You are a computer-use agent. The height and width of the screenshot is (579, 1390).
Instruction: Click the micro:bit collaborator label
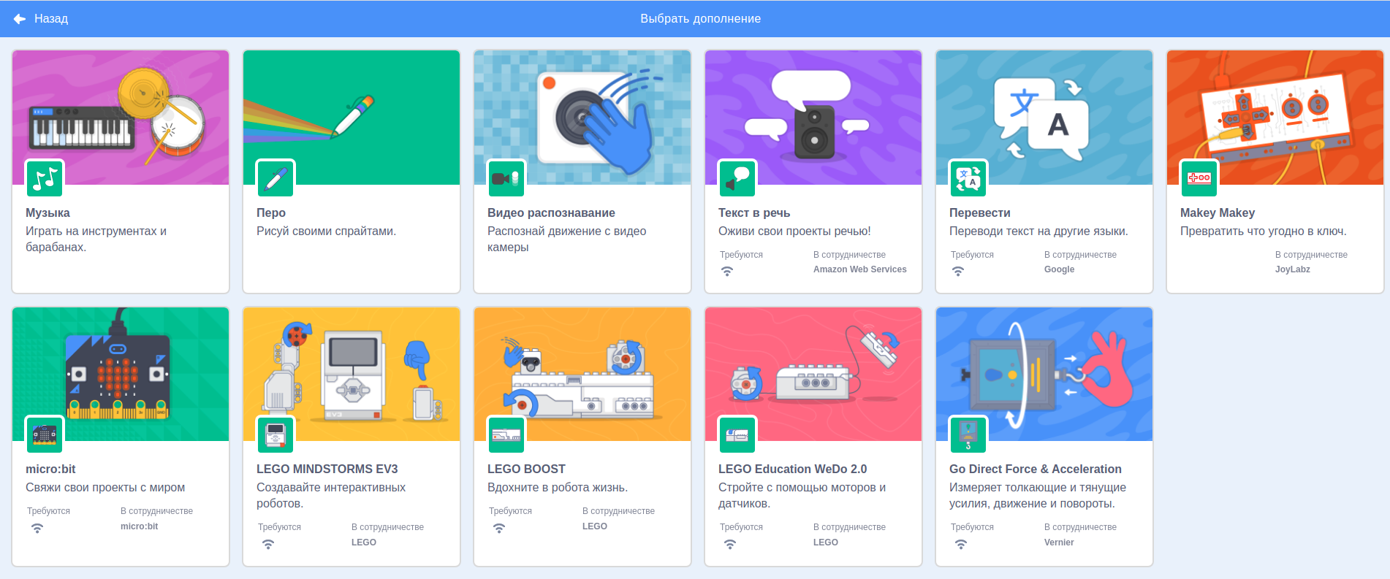[140, 526]
